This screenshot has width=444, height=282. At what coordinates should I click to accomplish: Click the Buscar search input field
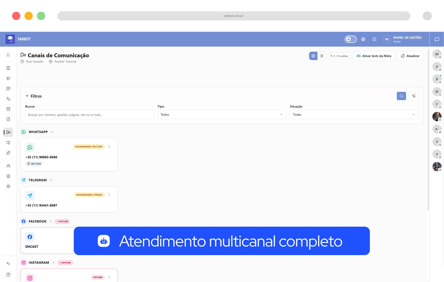point(89,115)
